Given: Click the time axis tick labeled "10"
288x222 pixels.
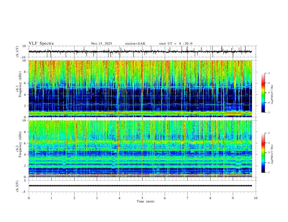Looking at the screenshot, I should (256, 198).
